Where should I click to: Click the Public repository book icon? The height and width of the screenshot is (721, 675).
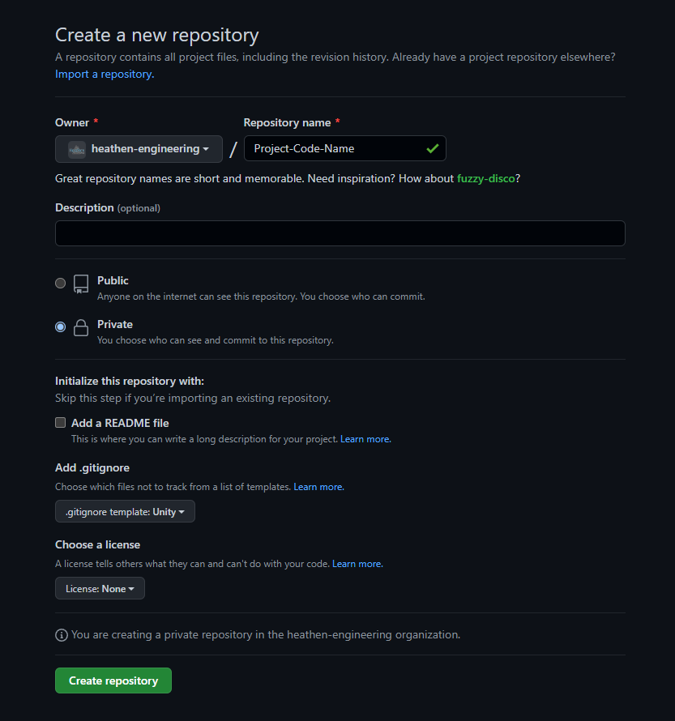[81, 284]
